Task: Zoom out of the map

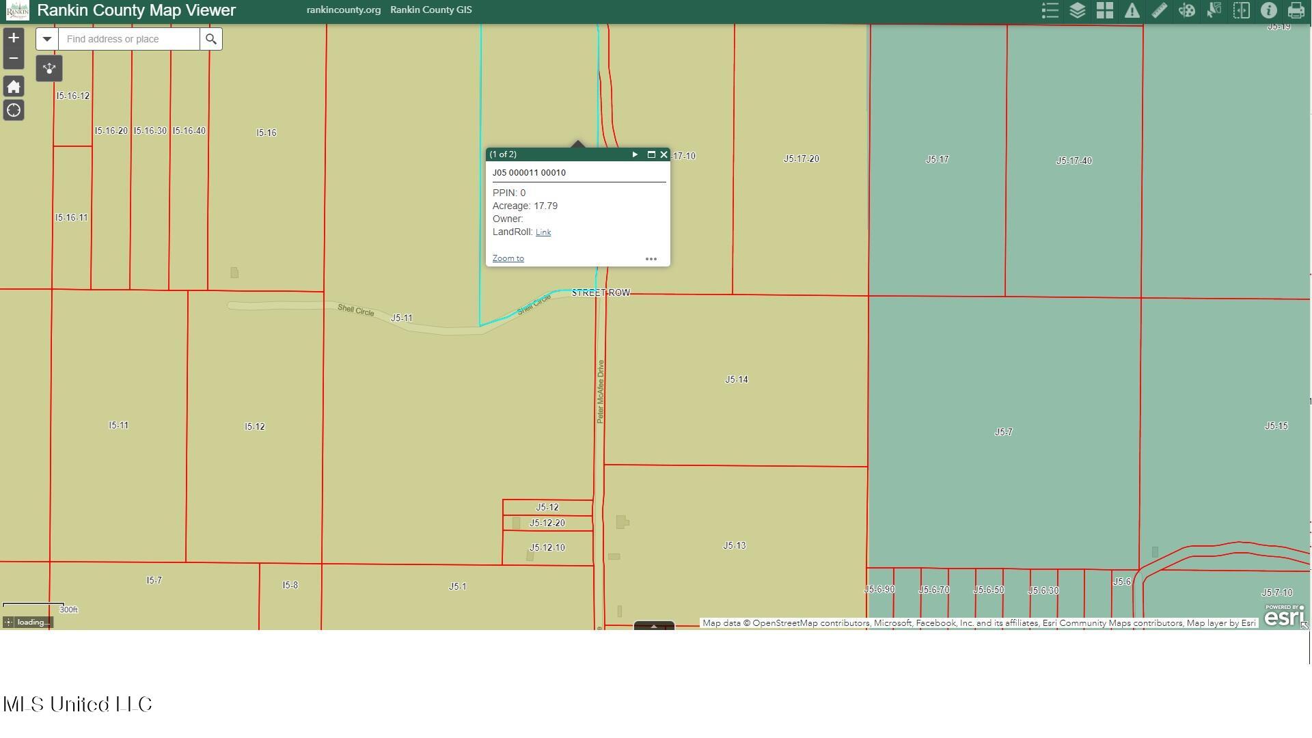Action: tap(14, 58)
